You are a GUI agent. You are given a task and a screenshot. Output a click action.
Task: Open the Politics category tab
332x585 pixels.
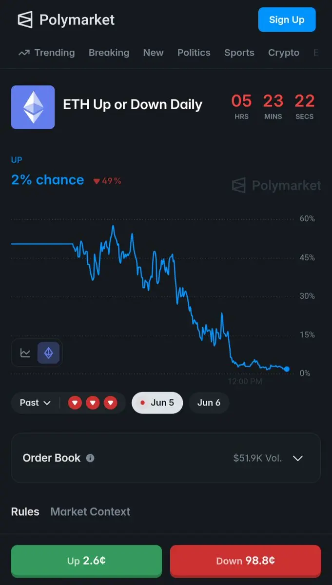pyautogui.click(x=194, y=53)
